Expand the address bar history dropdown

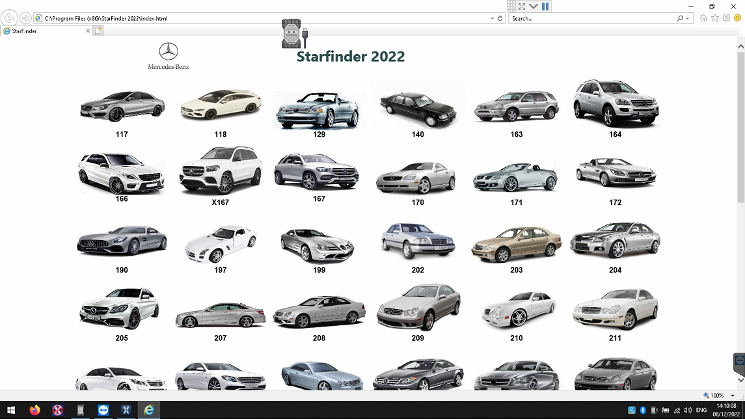tap(491, 18)
